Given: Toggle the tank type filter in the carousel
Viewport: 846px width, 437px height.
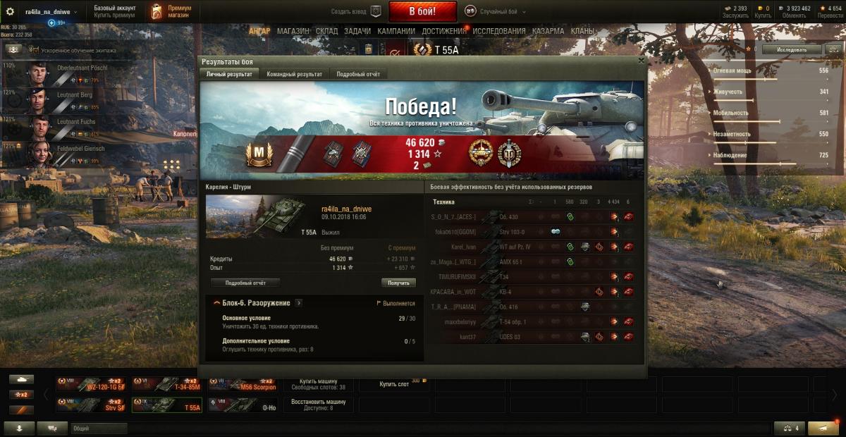Looking at the screenshot, I should [x=21, y=379].
